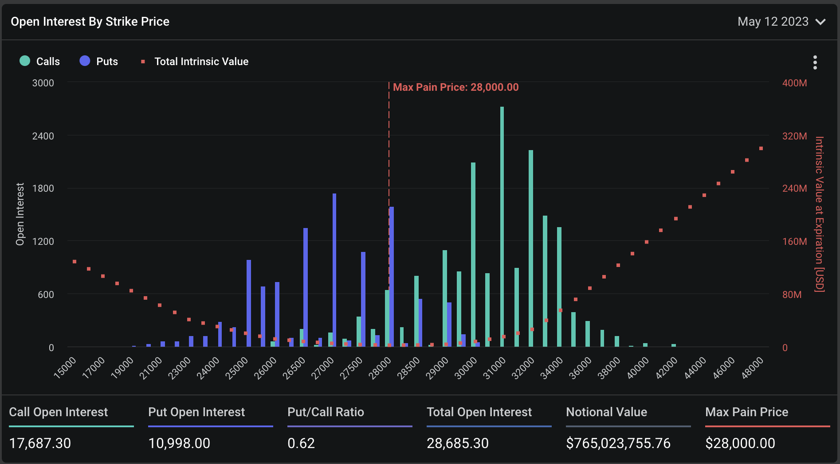Click the red Total Intrinsic Value square marker
The width and height of the screenshot is (840, 464).
pyautogui.click(x=143, y=62)
